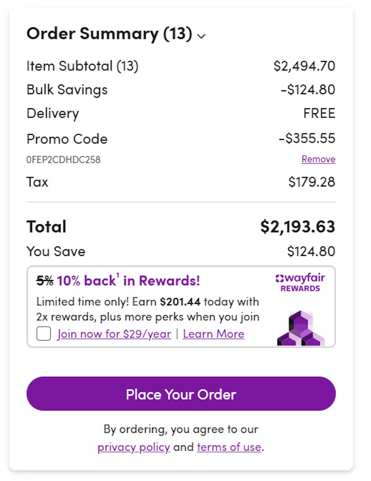Click the You Save $124.80 line
The width and height of the screenshot is (371, 481).
coord(312,251)
